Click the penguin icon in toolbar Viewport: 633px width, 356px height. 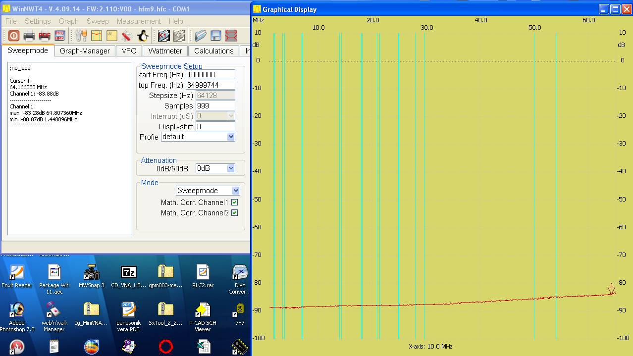pos(143,36)
